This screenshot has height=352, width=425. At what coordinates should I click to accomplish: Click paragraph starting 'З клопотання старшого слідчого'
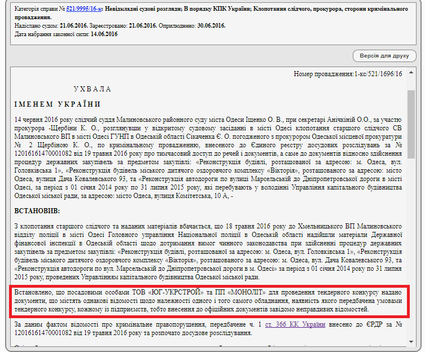tap(208, 252)
